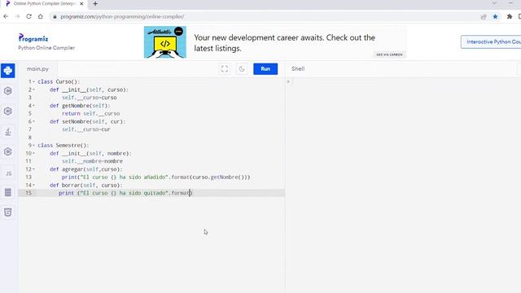Open the developer career ad image
This screenshot has height=293, width=521.
click(165, 42)
